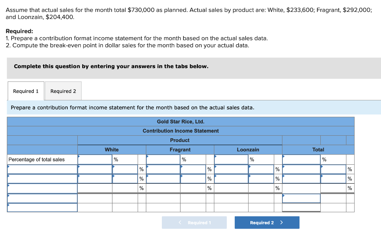Click Total percent field in first blank row

click(x=333, y=169)
